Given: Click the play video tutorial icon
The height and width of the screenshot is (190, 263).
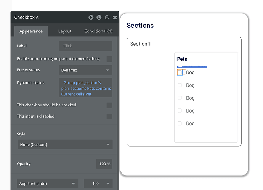Looking at the screenshot, I should point(91,17).
